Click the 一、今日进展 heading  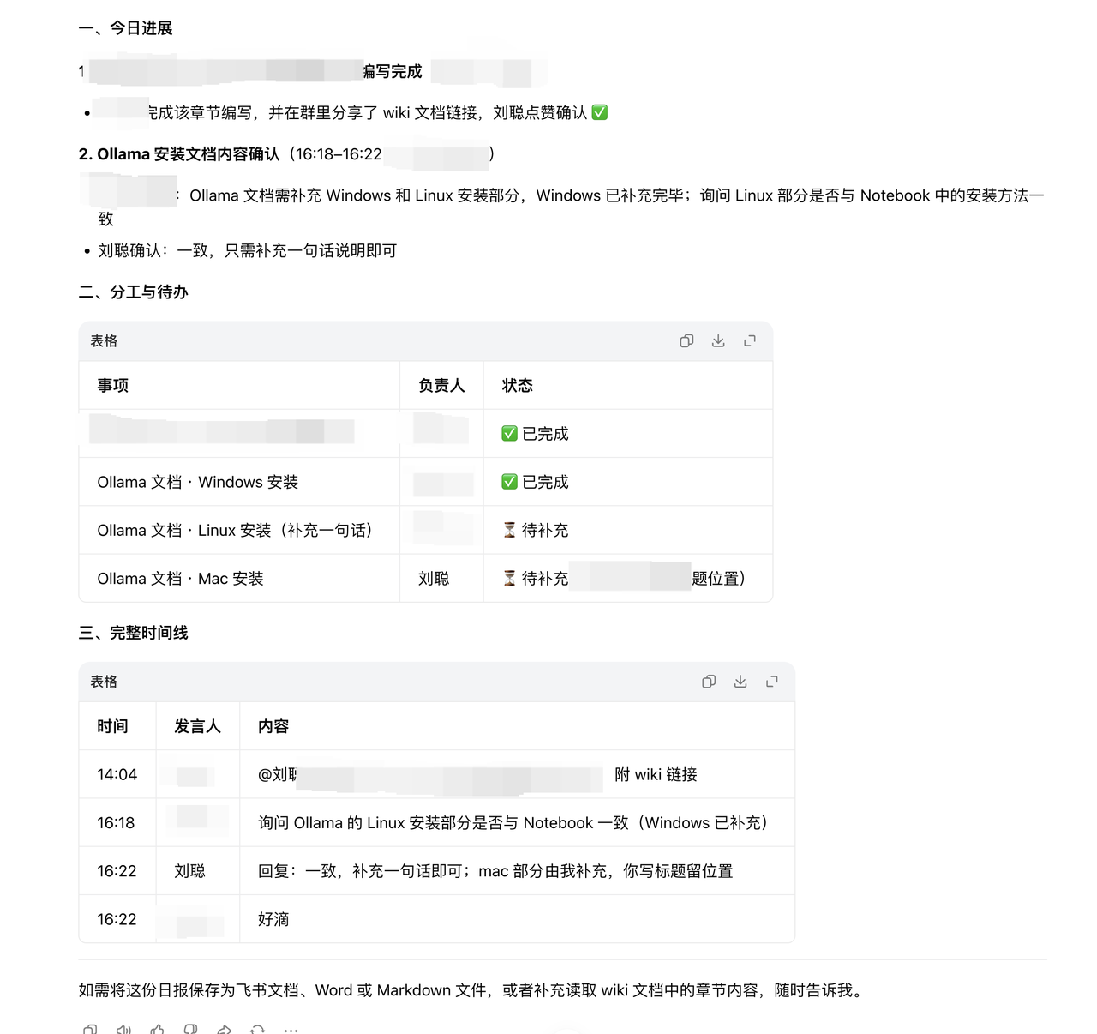coord(126,28)
